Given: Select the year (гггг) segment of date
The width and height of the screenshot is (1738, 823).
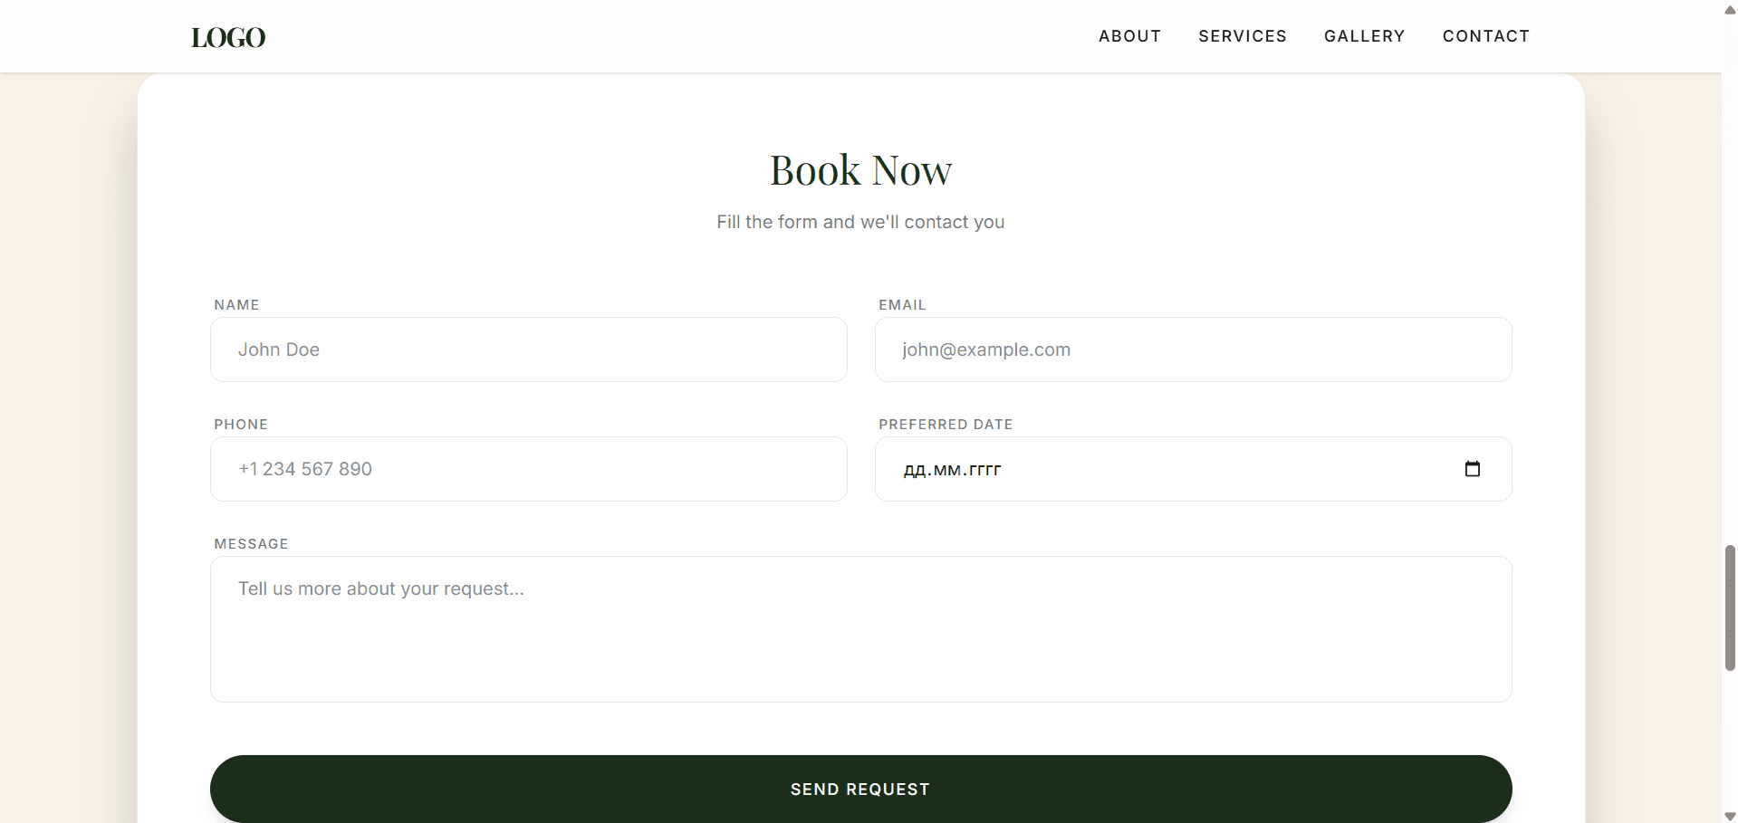Looking at the screenshot, I should pos(984,470).
